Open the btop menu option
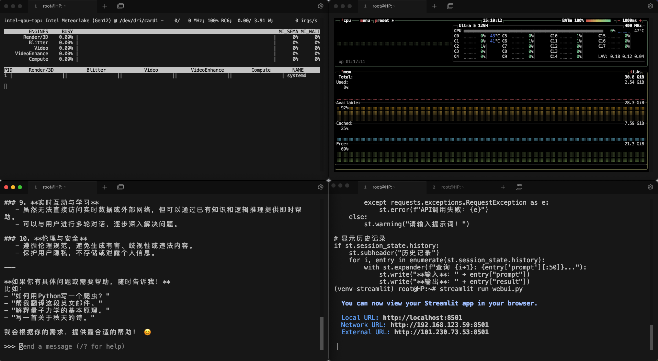 click(x=365, y=21)
